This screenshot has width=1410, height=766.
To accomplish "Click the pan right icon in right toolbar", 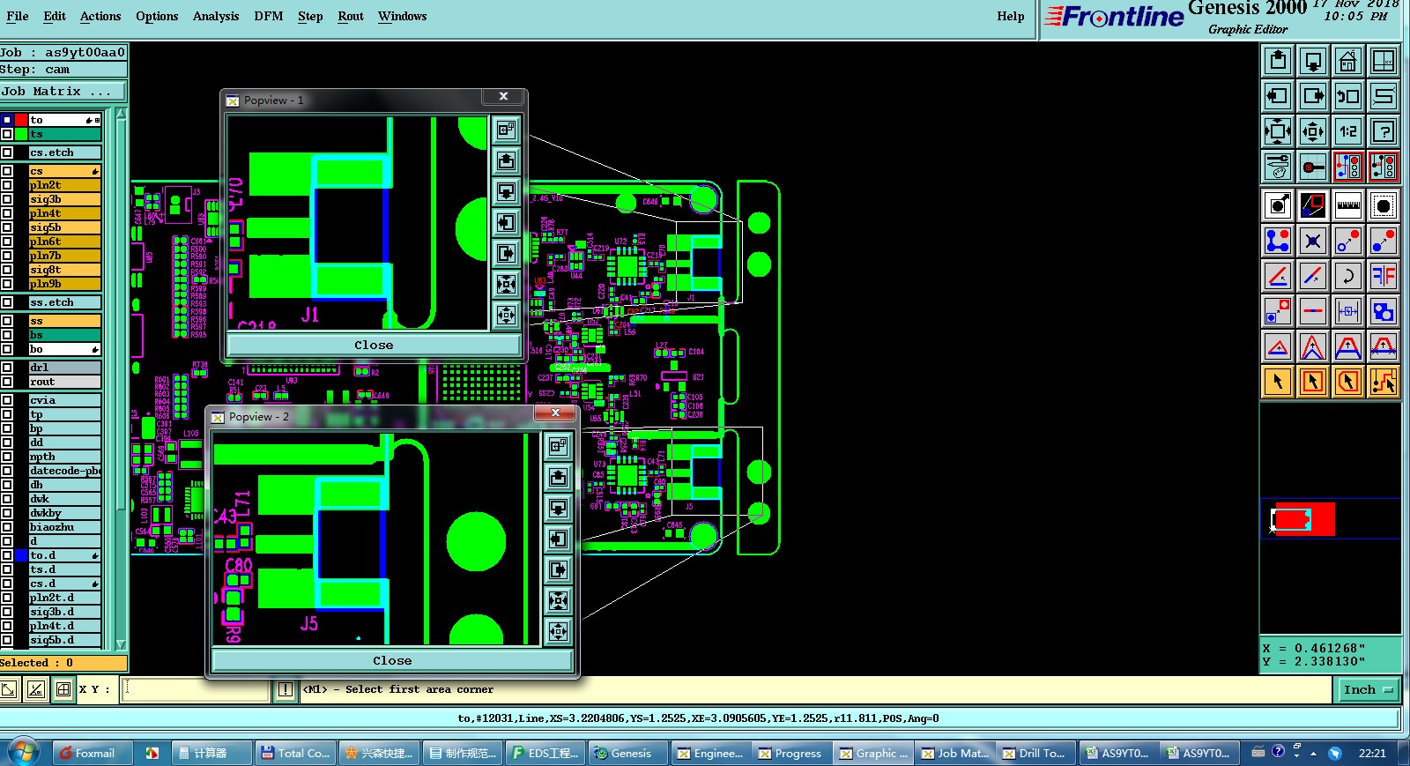I will (x=1313, y=96).
